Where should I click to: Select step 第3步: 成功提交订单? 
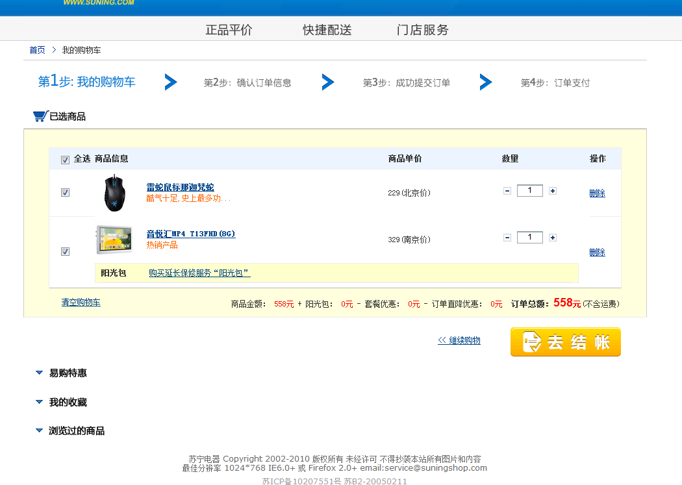[x=406, y=82]
